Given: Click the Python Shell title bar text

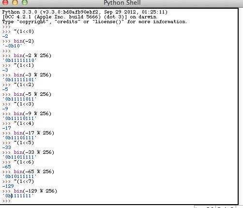Looking at the screenshot, I should tap(122, 2).
